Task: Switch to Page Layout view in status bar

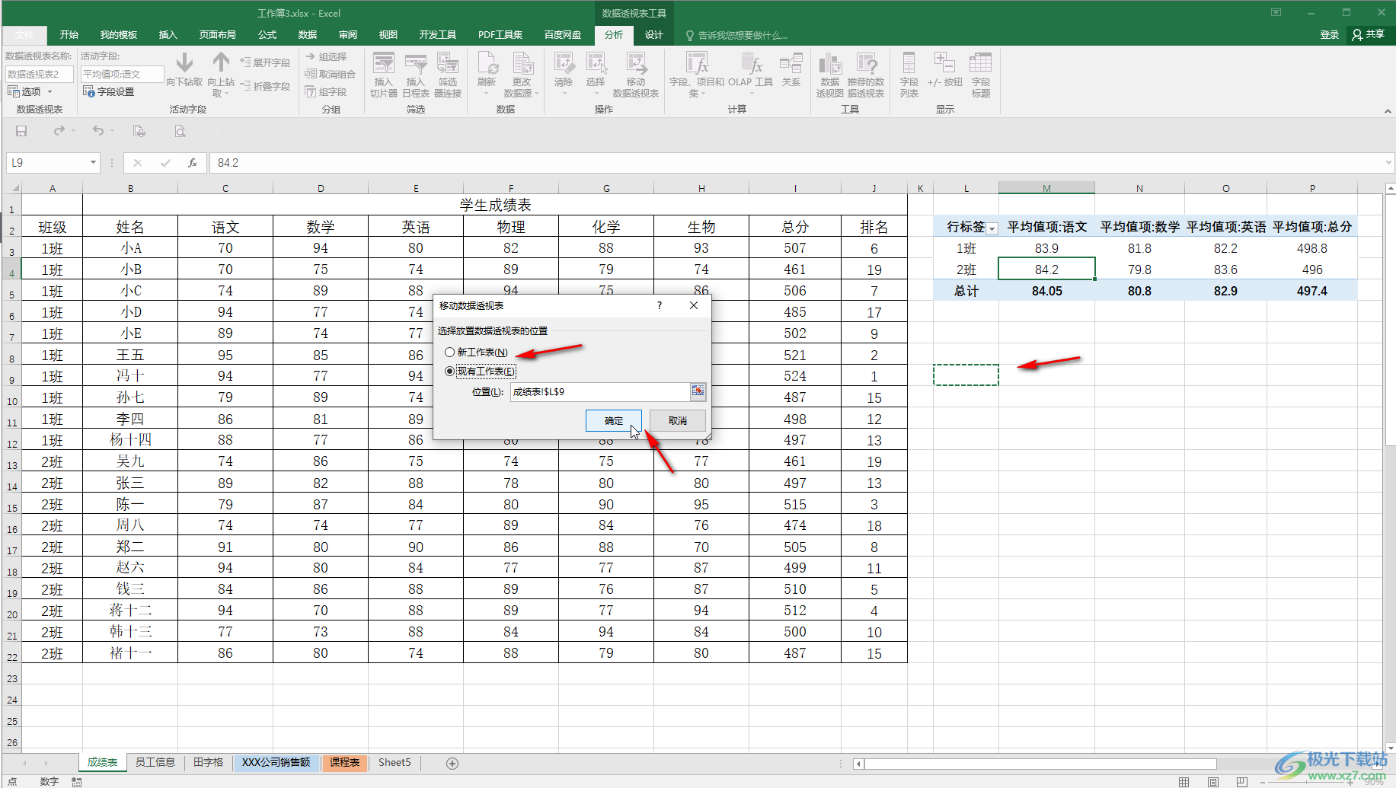Action: [x=1213, y=782]
